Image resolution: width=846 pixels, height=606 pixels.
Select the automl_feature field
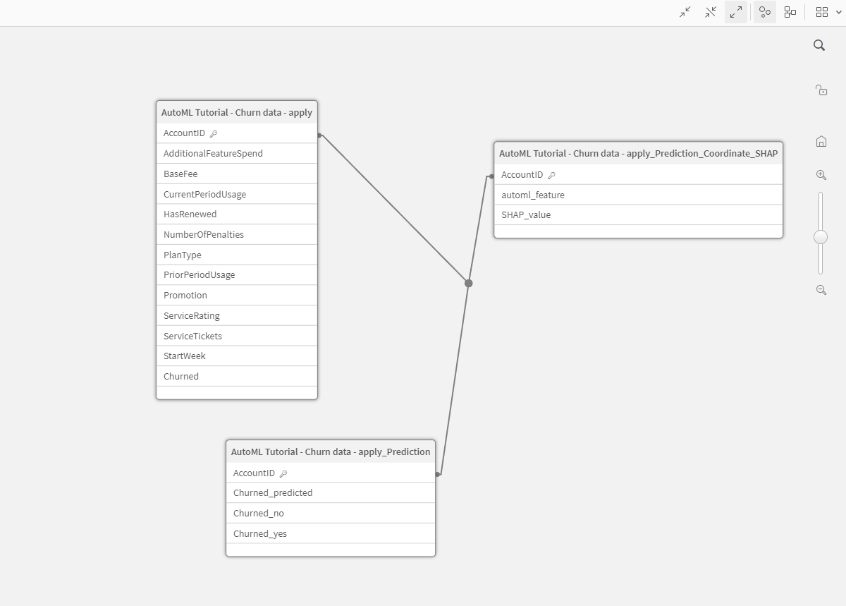pyautogui.click(x=638, y=195)
